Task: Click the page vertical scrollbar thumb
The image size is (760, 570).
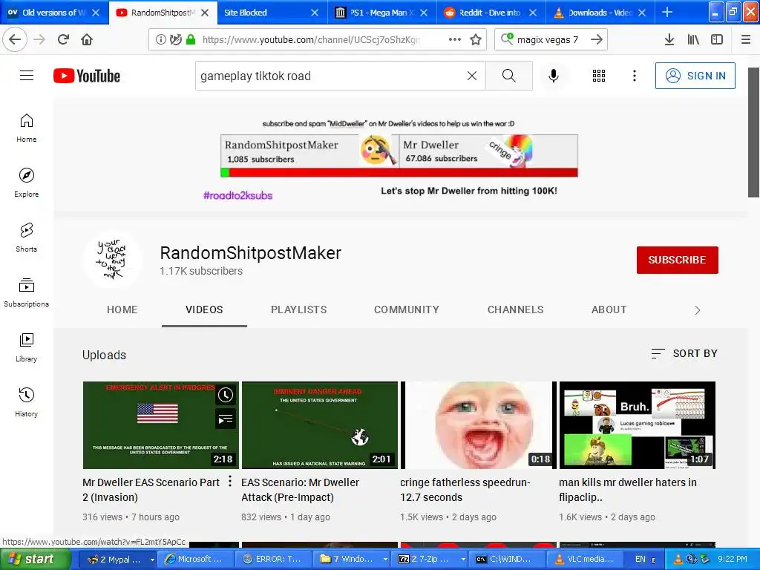Action: (x=753, y=132)
